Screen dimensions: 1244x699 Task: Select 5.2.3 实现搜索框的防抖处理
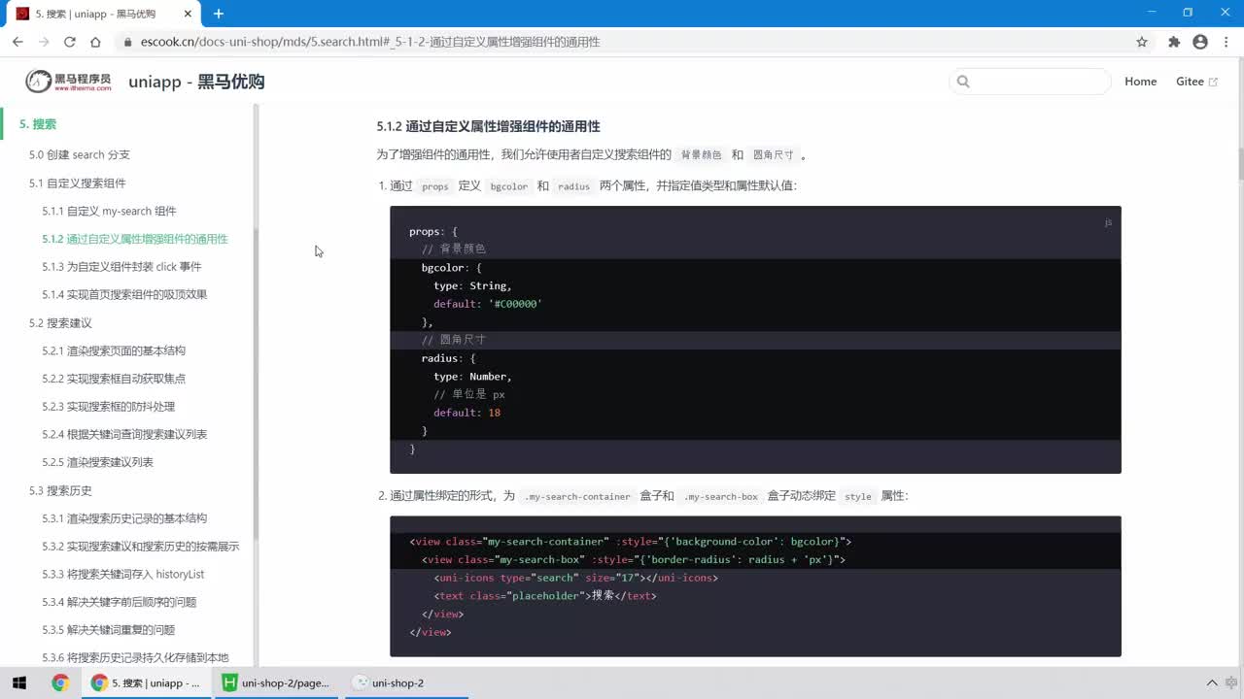point(108,406)
